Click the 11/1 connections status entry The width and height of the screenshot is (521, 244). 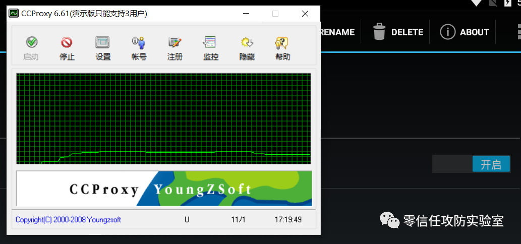tap(238, 220)
